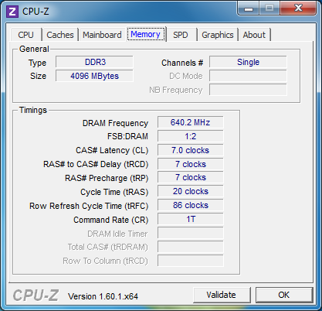Click the 'Channels #' label
This screenshot has width=322, height=311.
click(x=182, y=63)
